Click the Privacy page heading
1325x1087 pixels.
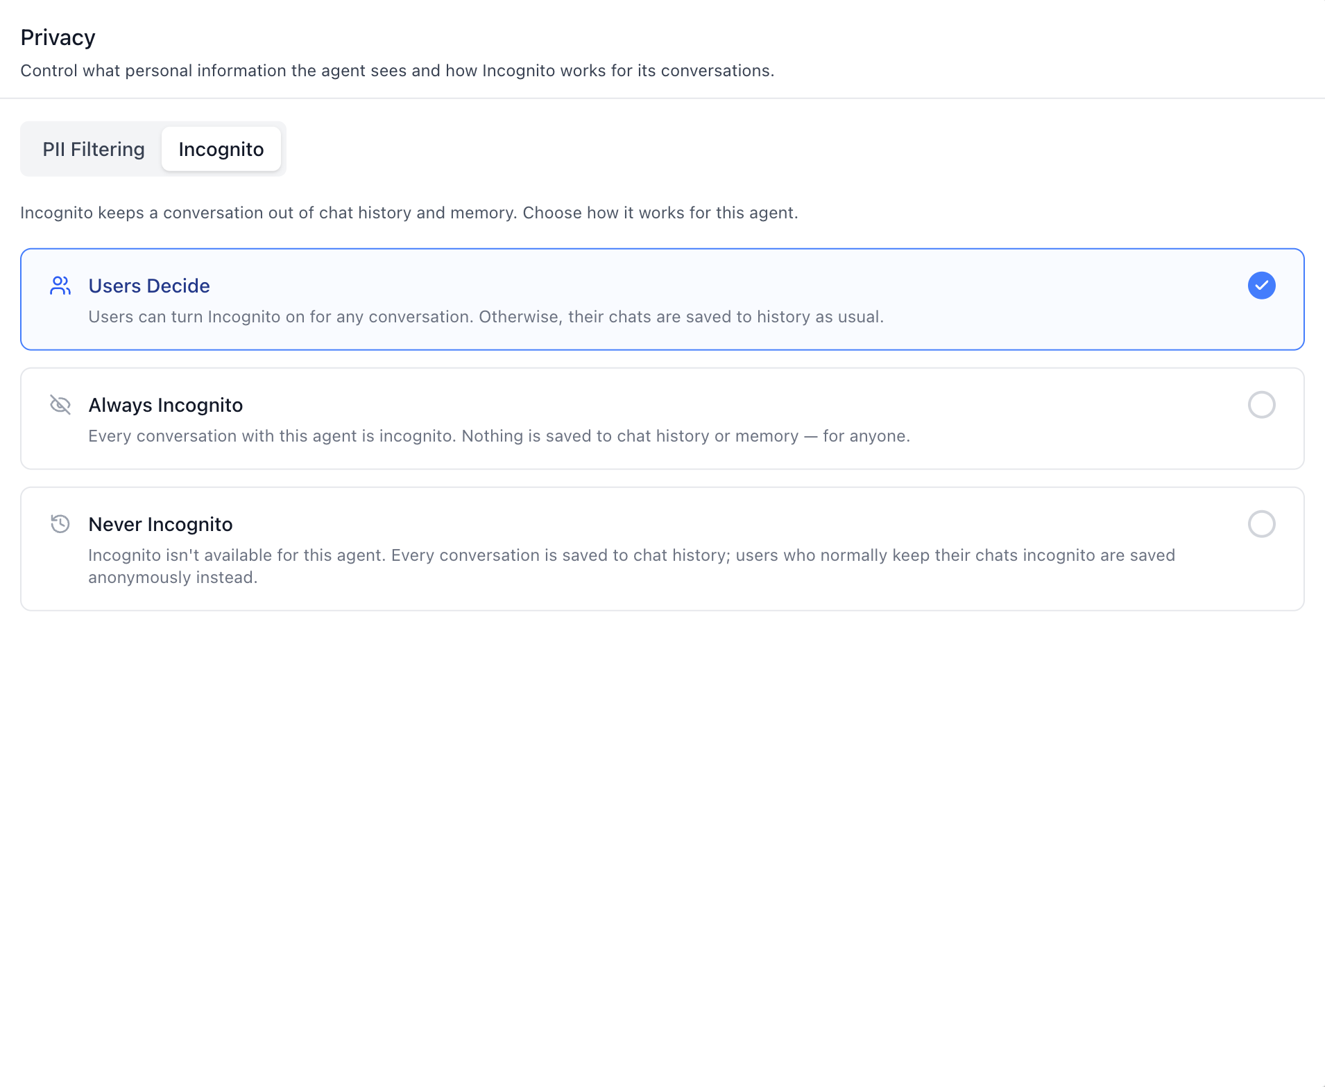(x=58, y=37)
